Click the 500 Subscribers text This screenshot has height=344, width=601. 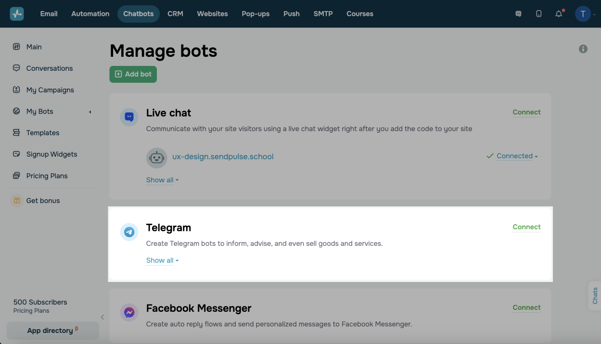pos(40,302)
